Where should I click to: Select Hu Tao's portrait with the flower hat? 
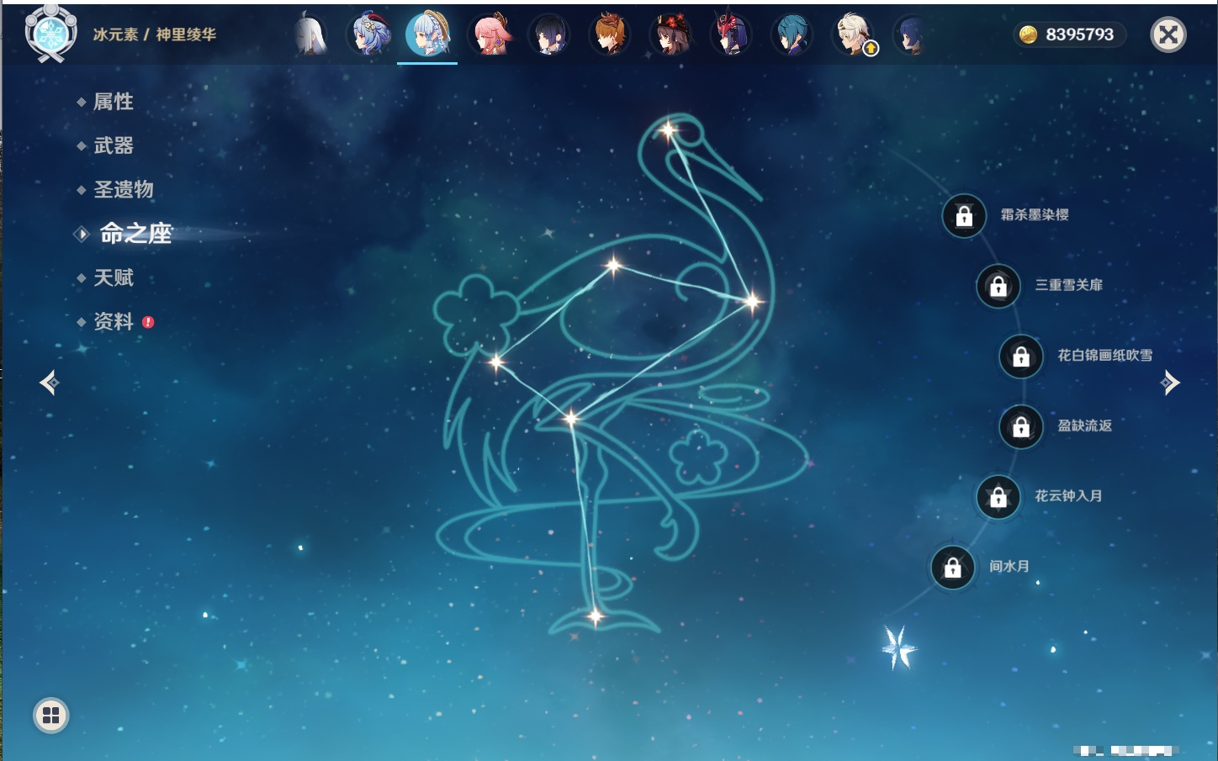670,35
